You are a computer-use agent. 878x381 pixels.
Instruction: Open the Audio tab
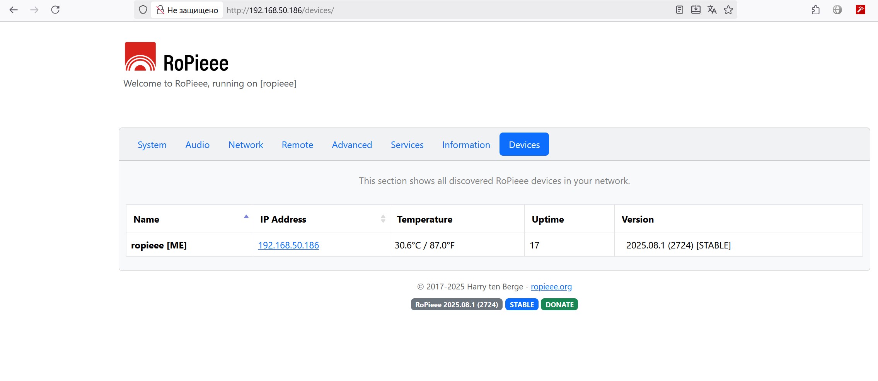point(197,145)
